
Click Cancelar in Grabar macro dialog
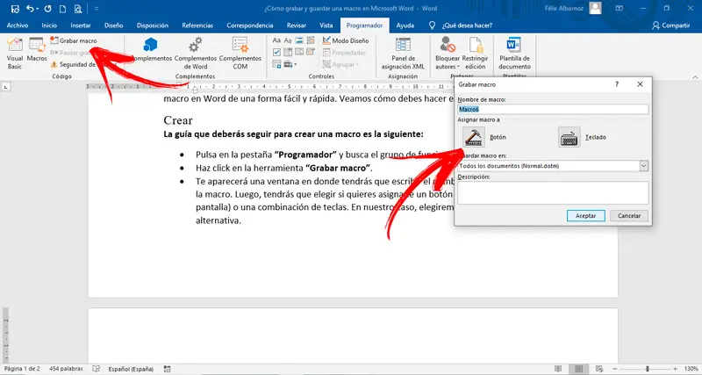point(629,215)
